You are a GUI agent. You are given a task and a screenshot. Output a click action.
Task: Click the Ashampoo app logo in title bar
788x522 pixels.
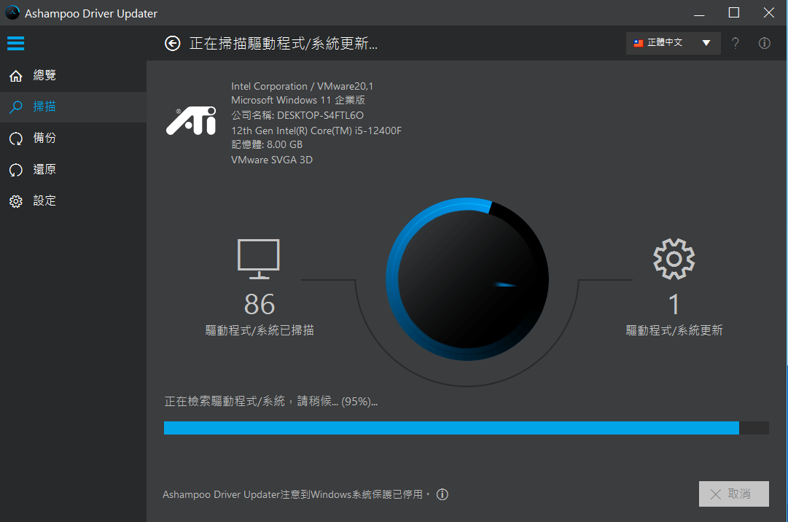click(x=12, y=12)
